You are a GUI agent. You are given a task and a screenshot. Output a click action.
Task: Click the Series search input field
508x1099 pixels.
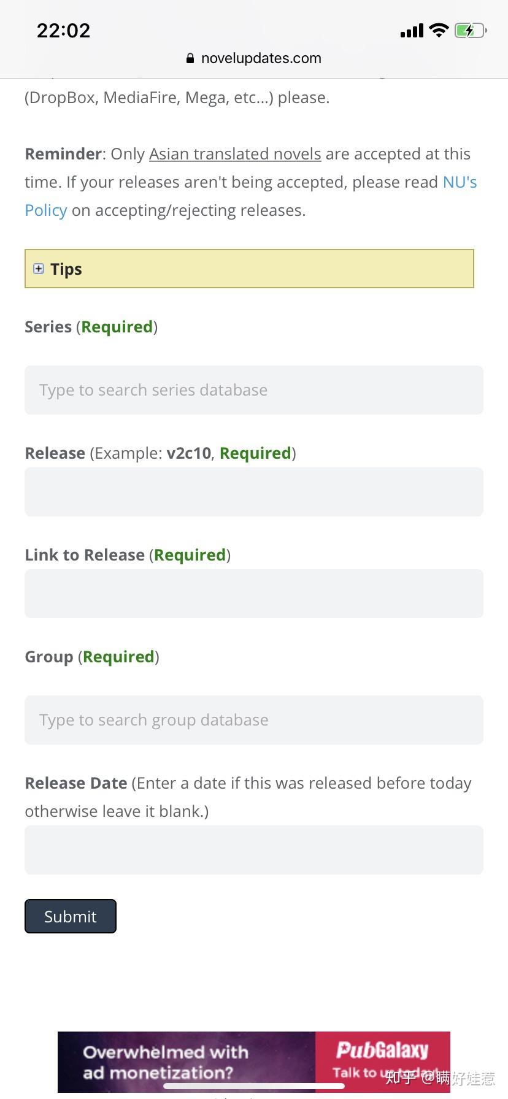pyautogui.click(x=254, y=390)
